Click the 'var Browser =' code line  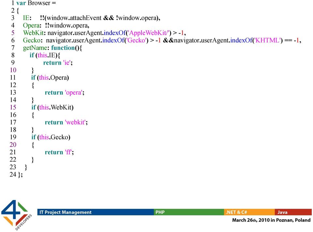(36, 3)
